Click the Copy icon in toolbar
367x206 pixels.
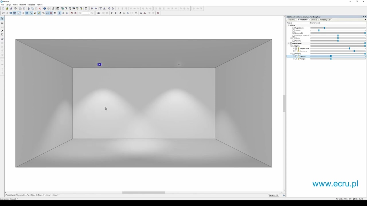32,9
